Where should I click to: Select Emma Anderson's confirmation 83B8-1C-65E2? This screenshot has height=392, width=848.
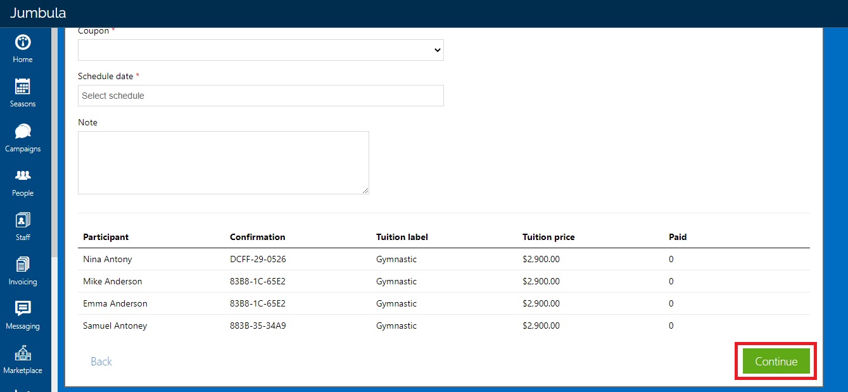tap(258, 303)
